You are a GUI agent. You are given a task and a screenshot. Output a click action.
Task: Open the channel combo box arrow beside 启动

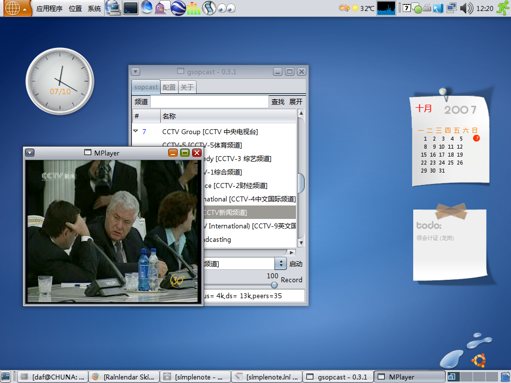pyautogui.click(x=280, y=263)
